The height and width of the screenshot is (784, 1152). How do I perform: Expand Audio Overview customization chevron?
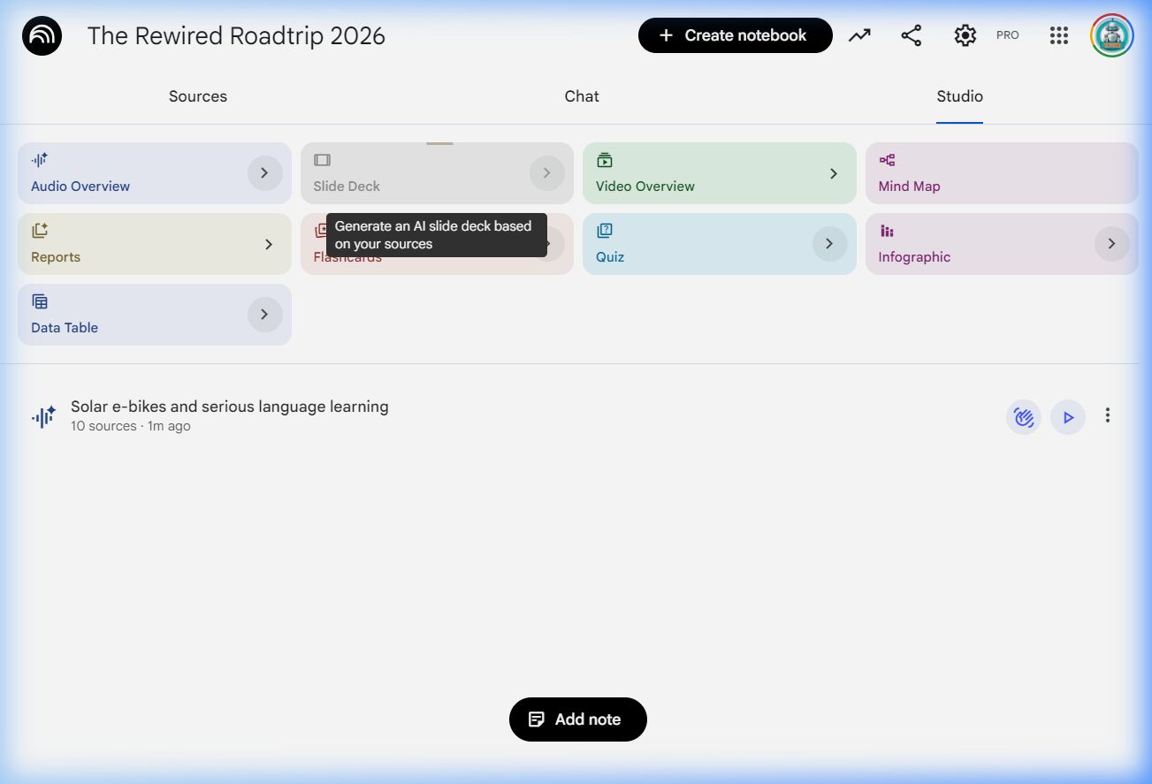tap(264, 173)
